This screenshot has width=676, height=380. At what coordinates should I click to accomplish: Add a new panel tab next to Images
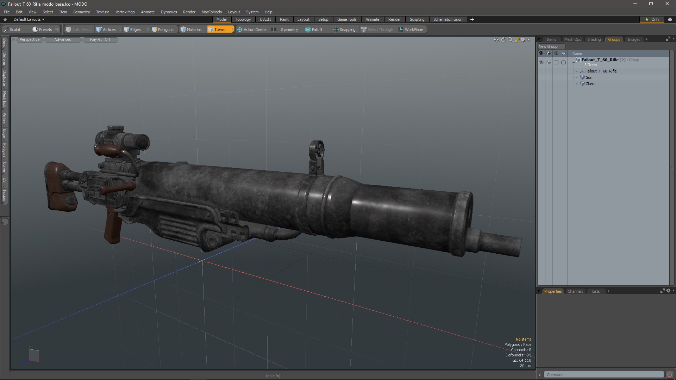coord(646,39)
